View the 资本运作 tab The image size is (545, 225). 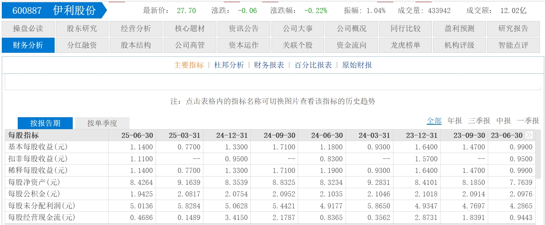pyautogui.click(x=244, y=45)
